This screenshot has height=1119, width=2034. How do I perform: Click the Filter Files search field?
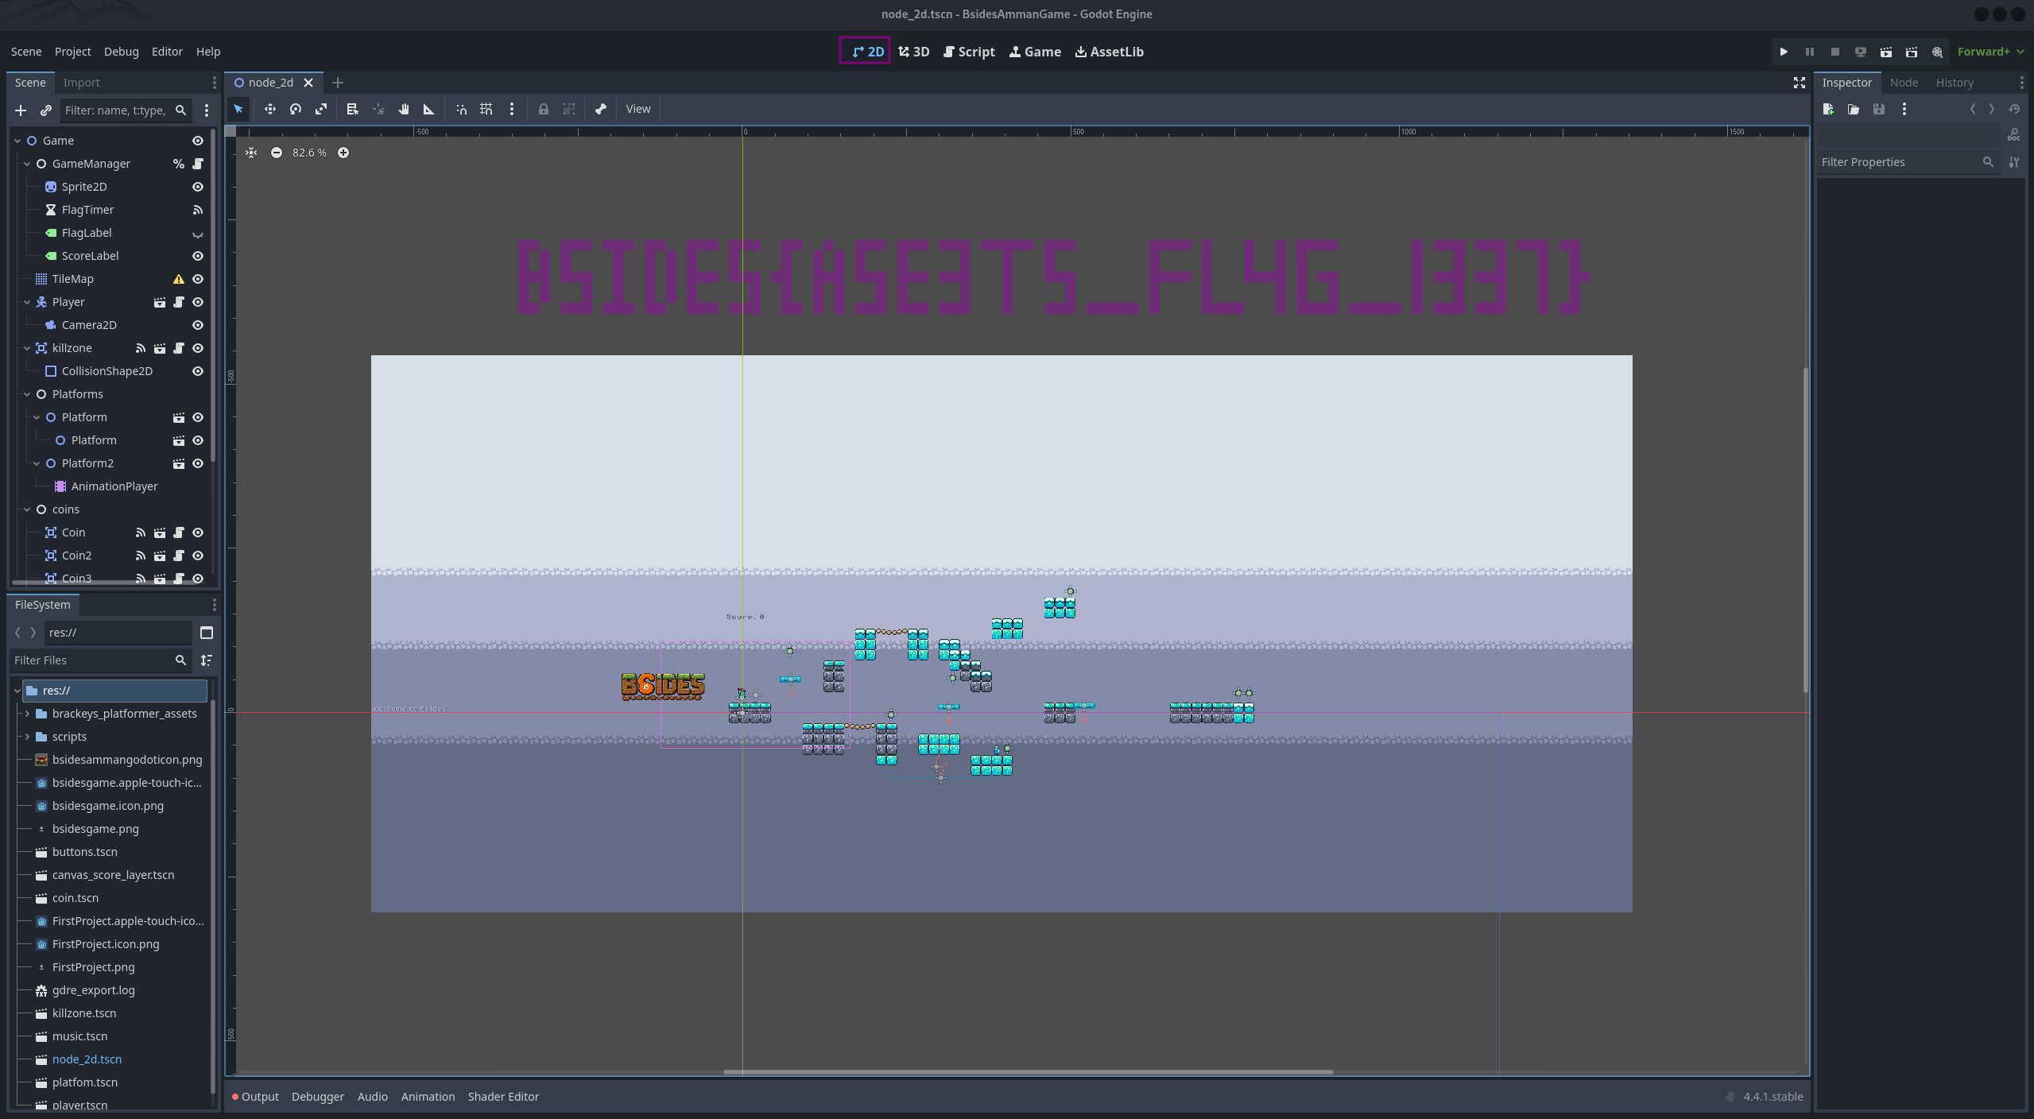100,660
